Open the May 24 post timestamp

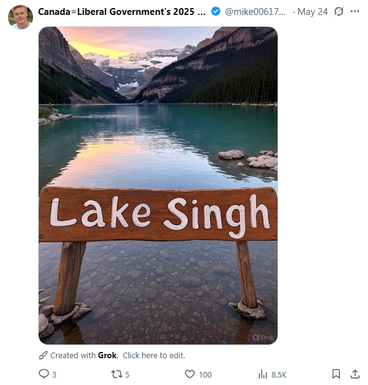[312, 12]
